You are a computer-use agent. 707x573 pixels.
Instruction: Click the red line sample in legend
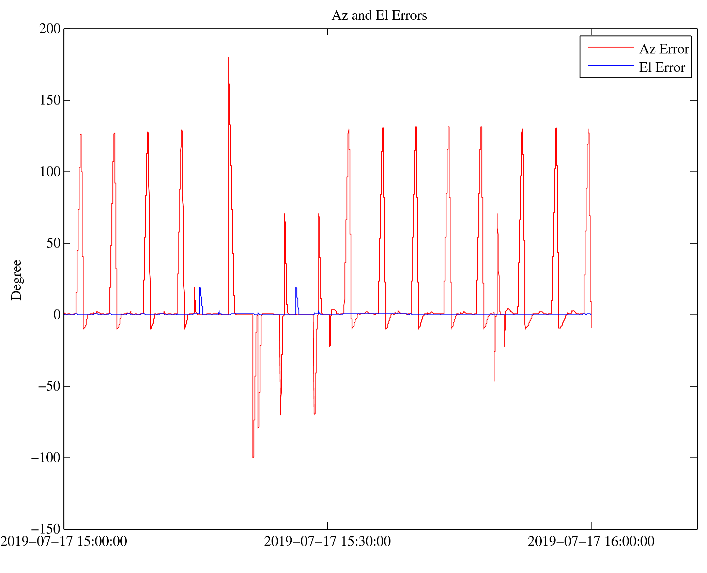(x=611, y=47)
